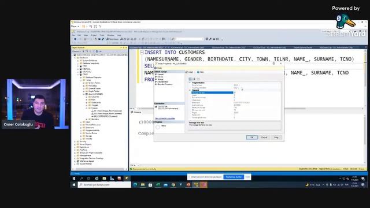370x208 pixels.
Task: Switch property grid to categorized view
Action: point(190,79)
